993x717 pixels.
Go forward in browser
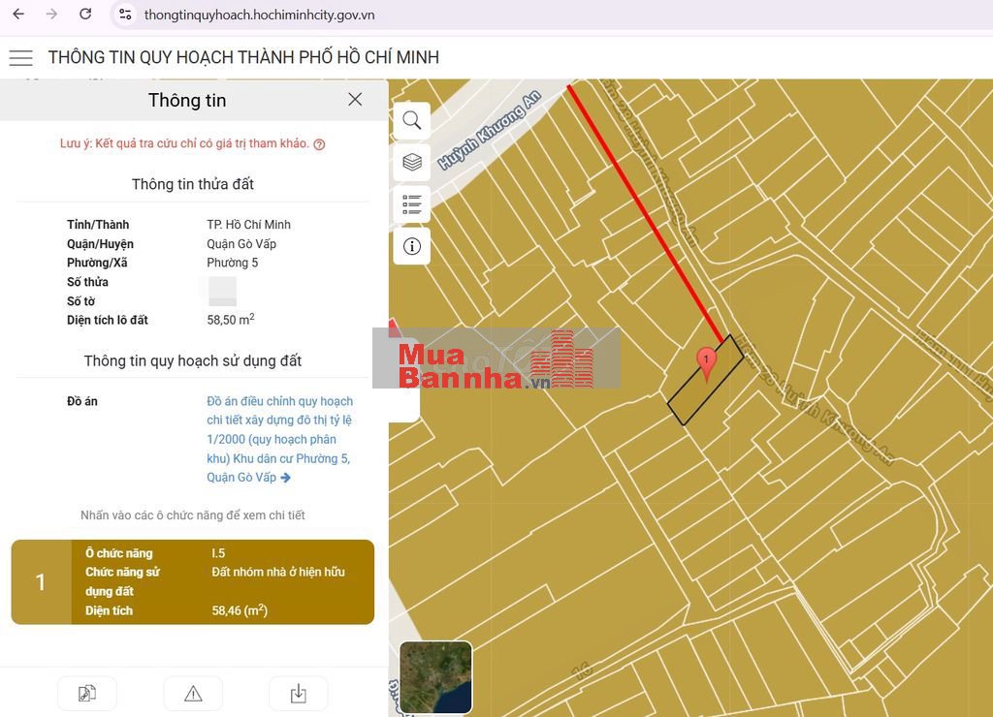pos(52,14)
